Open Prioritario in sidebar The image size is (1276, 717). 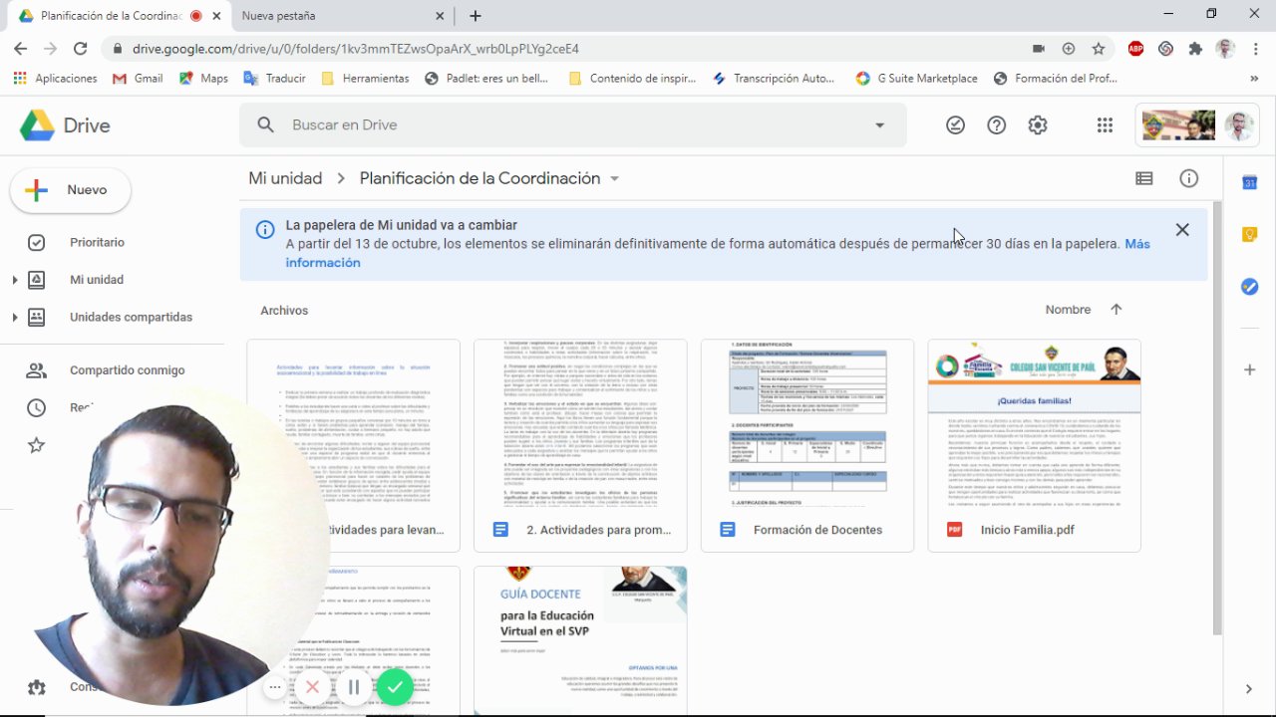tap(97, 242)
